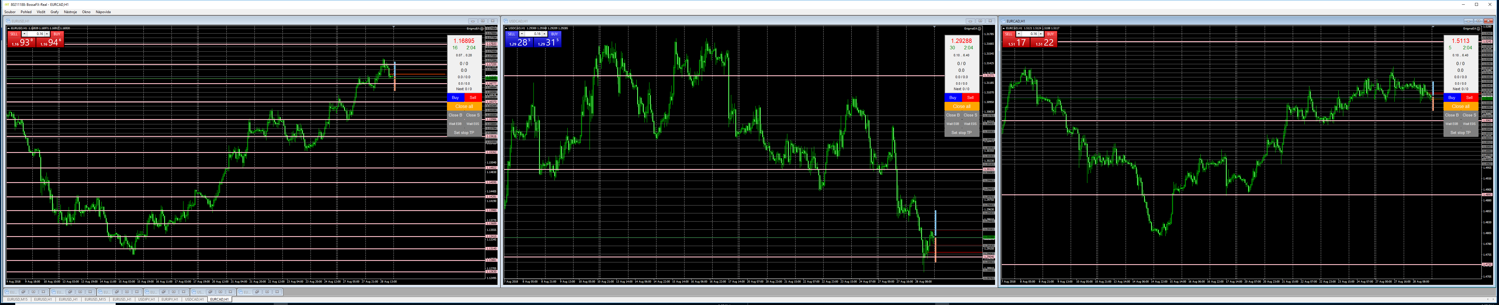Viewport: 1499px width, 305px height.
Task: Open the Vložit menu
Action: pyautogui.click(x=41, y=12)
